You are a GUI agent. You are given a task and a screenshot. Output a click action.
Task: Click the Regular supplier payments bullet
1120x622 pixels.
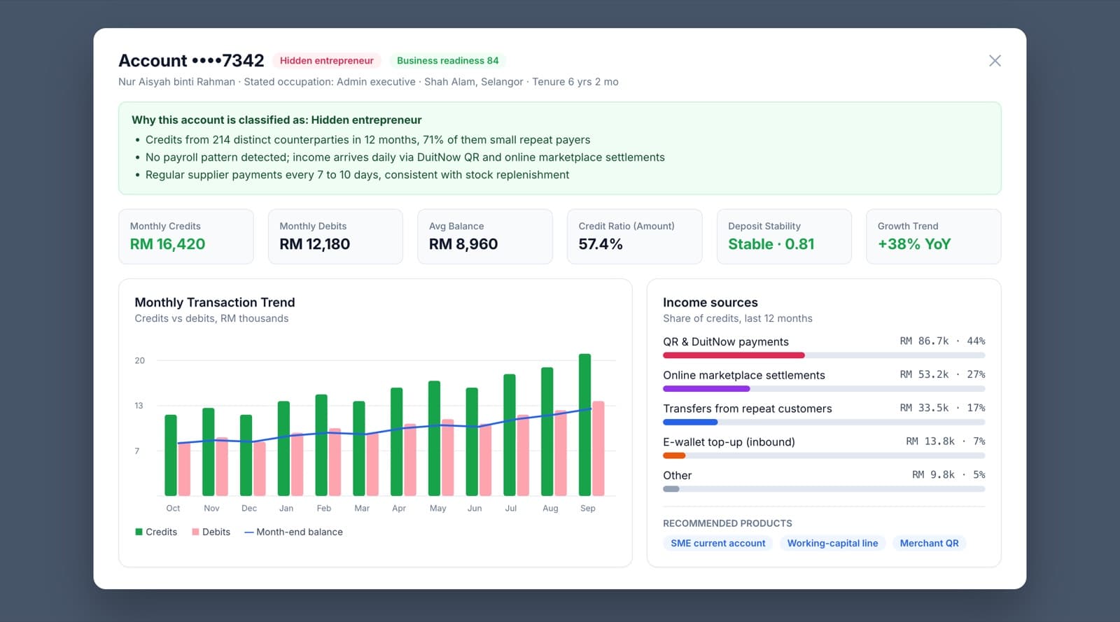357,175
